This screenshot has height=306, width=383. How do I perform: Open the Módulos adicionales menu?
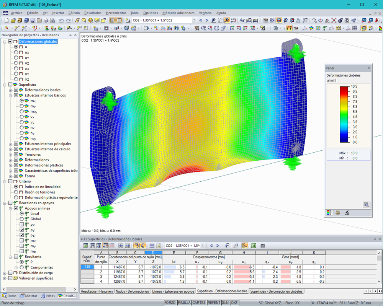tap(178, 13)
